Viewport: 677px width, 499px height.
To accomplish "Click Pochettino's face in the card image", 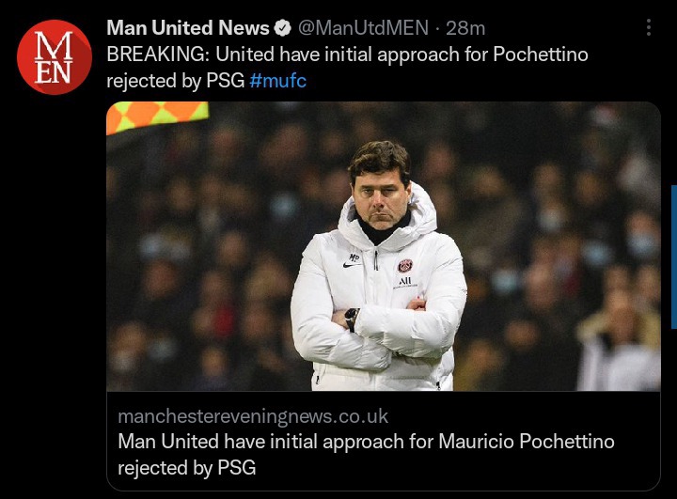I will coord(380,197).
